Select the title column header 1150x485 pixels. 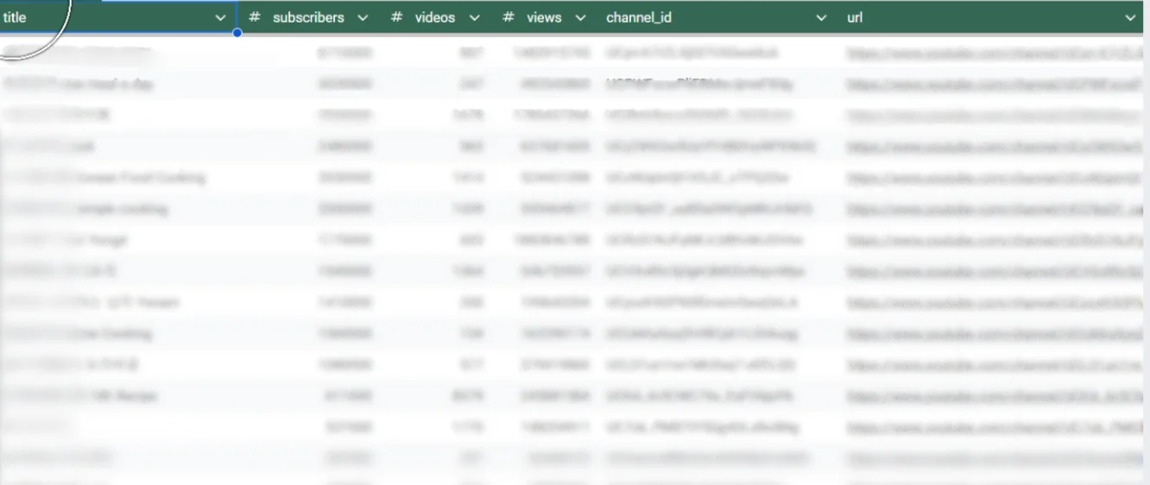point(118,17)
